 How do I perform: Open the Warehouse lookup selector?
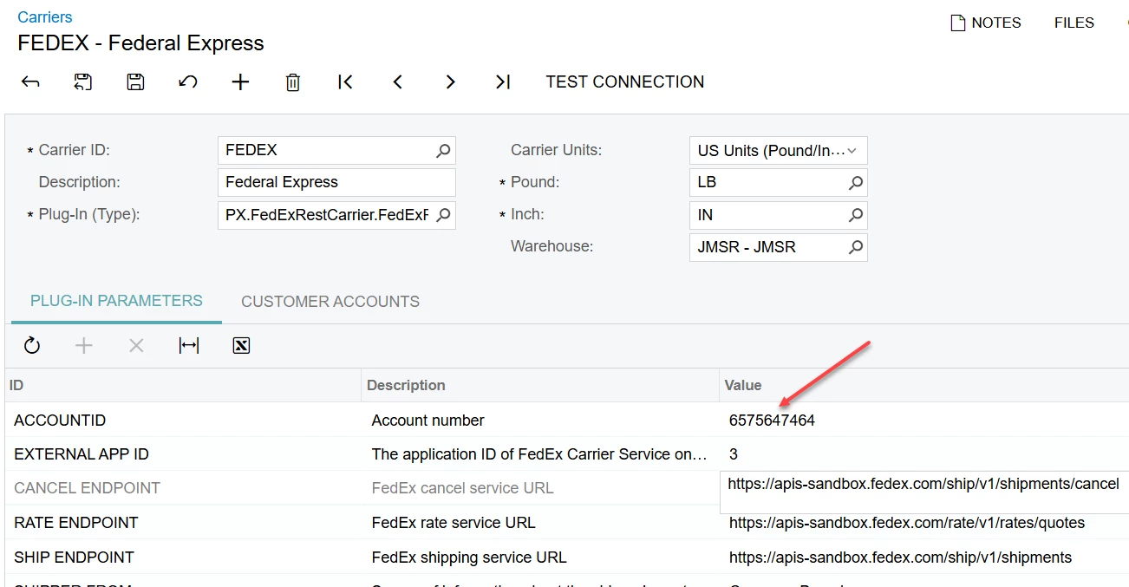[855, 247]
